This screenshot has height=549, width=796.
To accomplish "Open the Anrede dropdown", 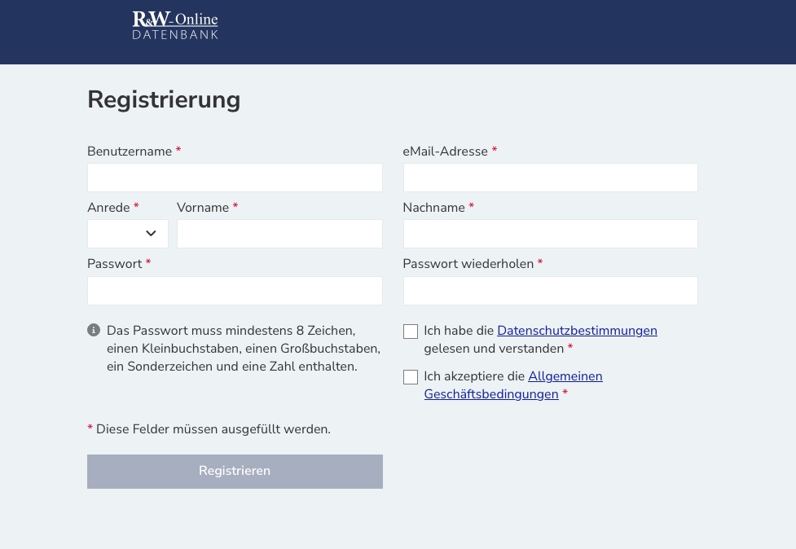I will click(x=128, y=234).
